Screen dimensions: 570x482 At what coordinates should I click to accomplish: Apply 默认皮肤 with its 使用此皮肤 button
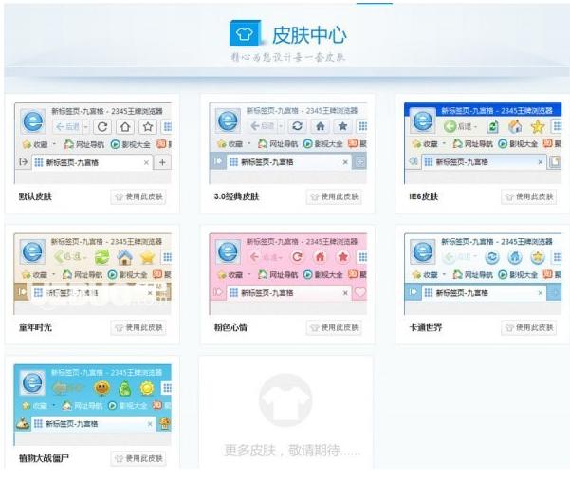click(x=138, y=196)
